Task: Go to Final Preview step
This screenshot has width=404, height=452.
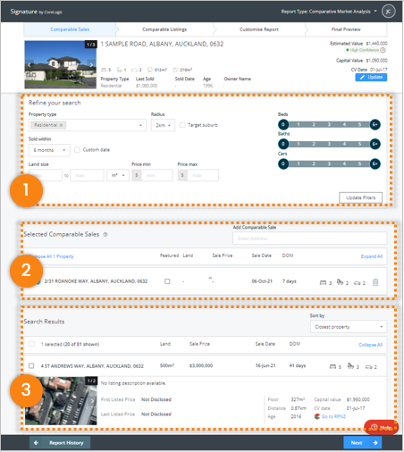Action: coord(346,29)
